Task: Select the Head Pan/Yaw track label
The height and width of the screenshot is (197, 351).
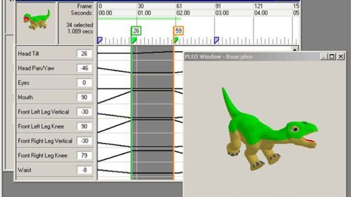Action: click(36, 68)
